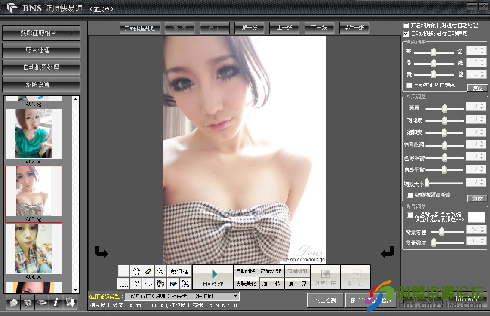Open folder icon to load photos
Image resolution: width=490 pixels, height=316 pixels.
[x=13, y=302]
